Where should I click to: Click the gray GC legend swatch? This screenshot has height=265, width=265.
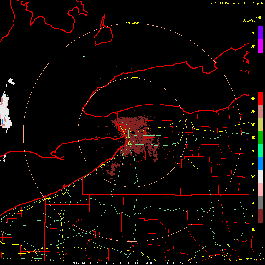(x=260, y=203)
